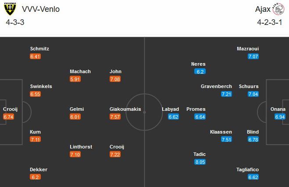Click the 7.08 rating under John
The height and width of the screenshot is (187, 289).
click(x=115, y=79)
